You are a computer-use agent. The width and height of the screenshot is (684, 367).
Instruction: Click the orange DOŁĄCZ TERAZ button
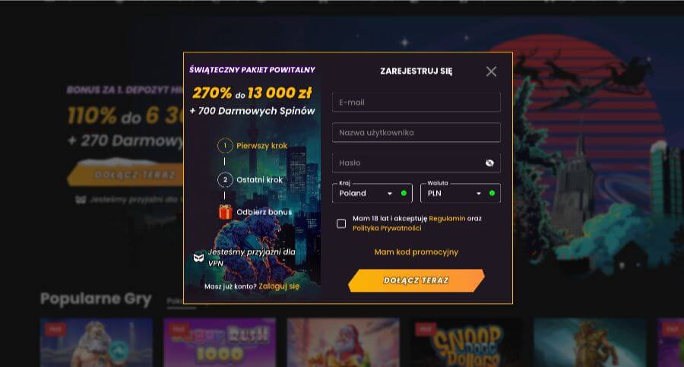click(x=416, y=280)
